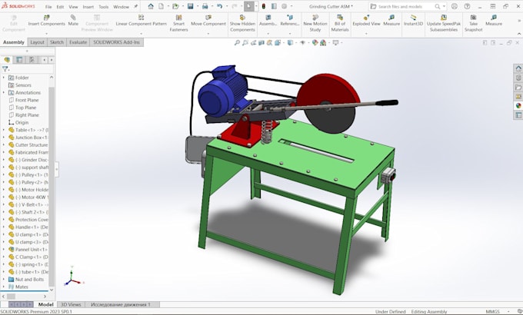The height and width of the screenshot is (315, 523).
Task: Select the Pannel Unit<1> component
Action: pyautogui.click(x=32, y=250)
